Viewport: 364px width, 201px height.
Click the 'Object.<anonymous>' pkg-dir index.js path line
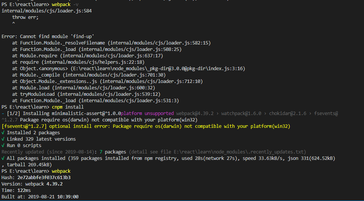[x=129, y=69]
